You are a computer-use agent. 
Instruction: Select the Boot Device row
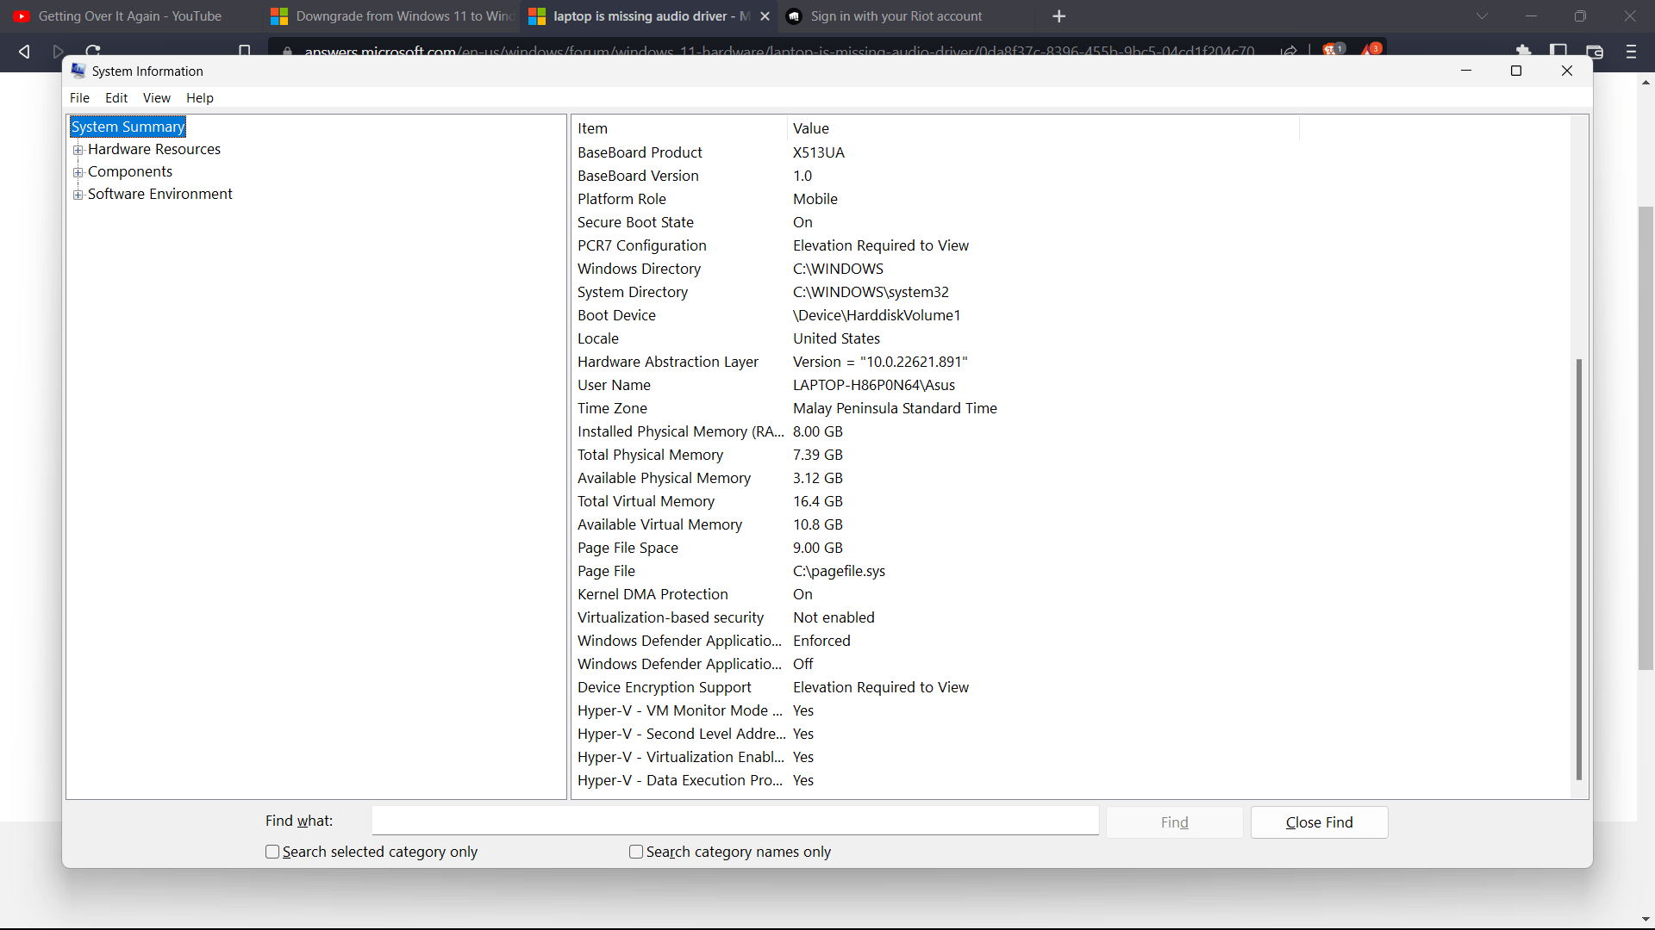click(1071, 315)
